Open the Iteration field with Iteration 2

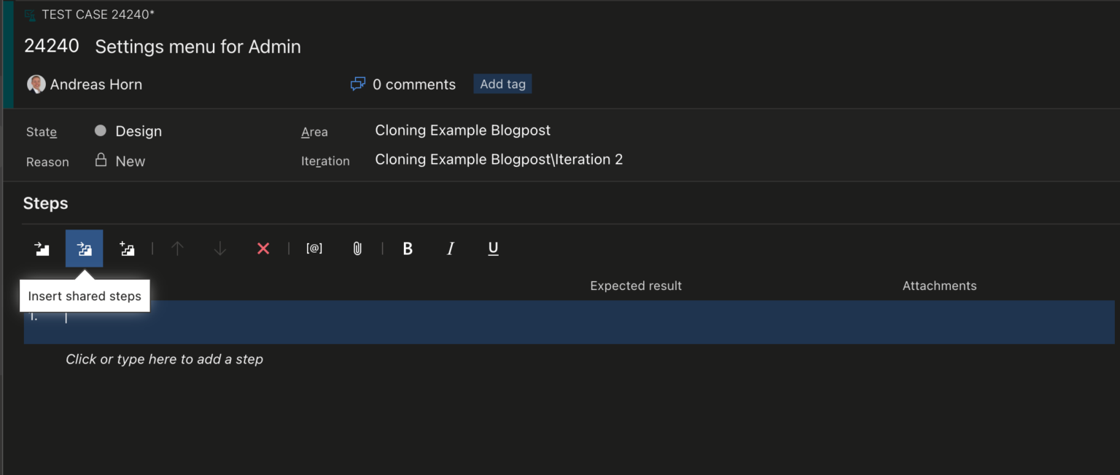(x=499, y=160)
